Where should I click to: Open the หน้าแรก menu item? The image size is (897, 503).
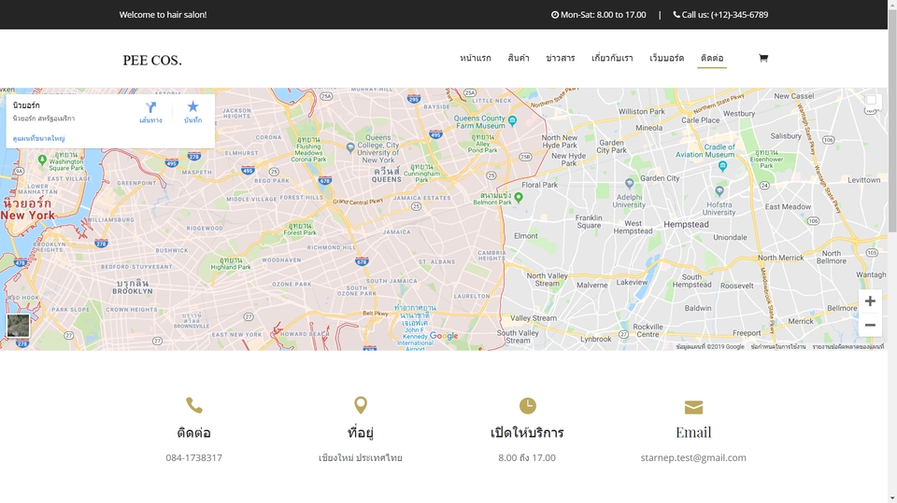coord(476,58)
